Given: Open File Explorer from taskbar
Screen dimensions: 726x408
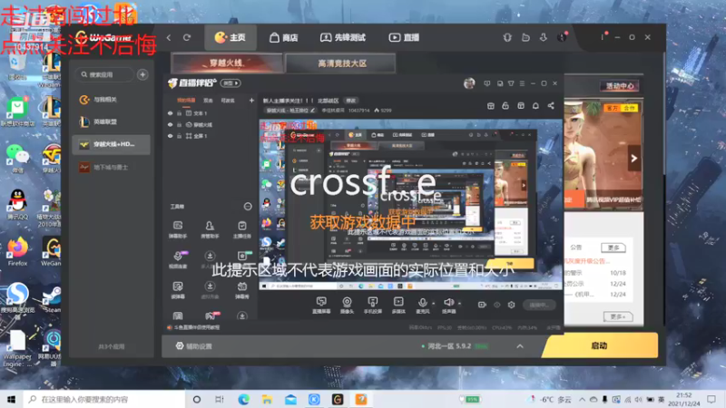Looking at the screenshot, I should tap(267, 399).
